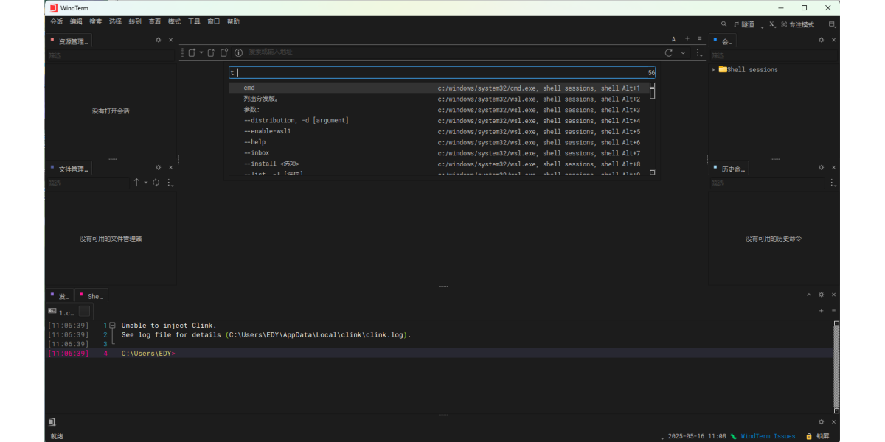Open the 会话 menu
This screenshot has height=442, width=885.
coord(57,22)
